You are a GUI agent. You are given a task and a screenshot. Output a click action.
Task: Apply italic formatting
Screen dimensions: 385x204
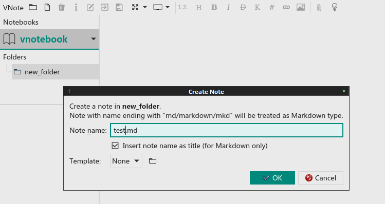pyautogui.click(x=228, y=7)
